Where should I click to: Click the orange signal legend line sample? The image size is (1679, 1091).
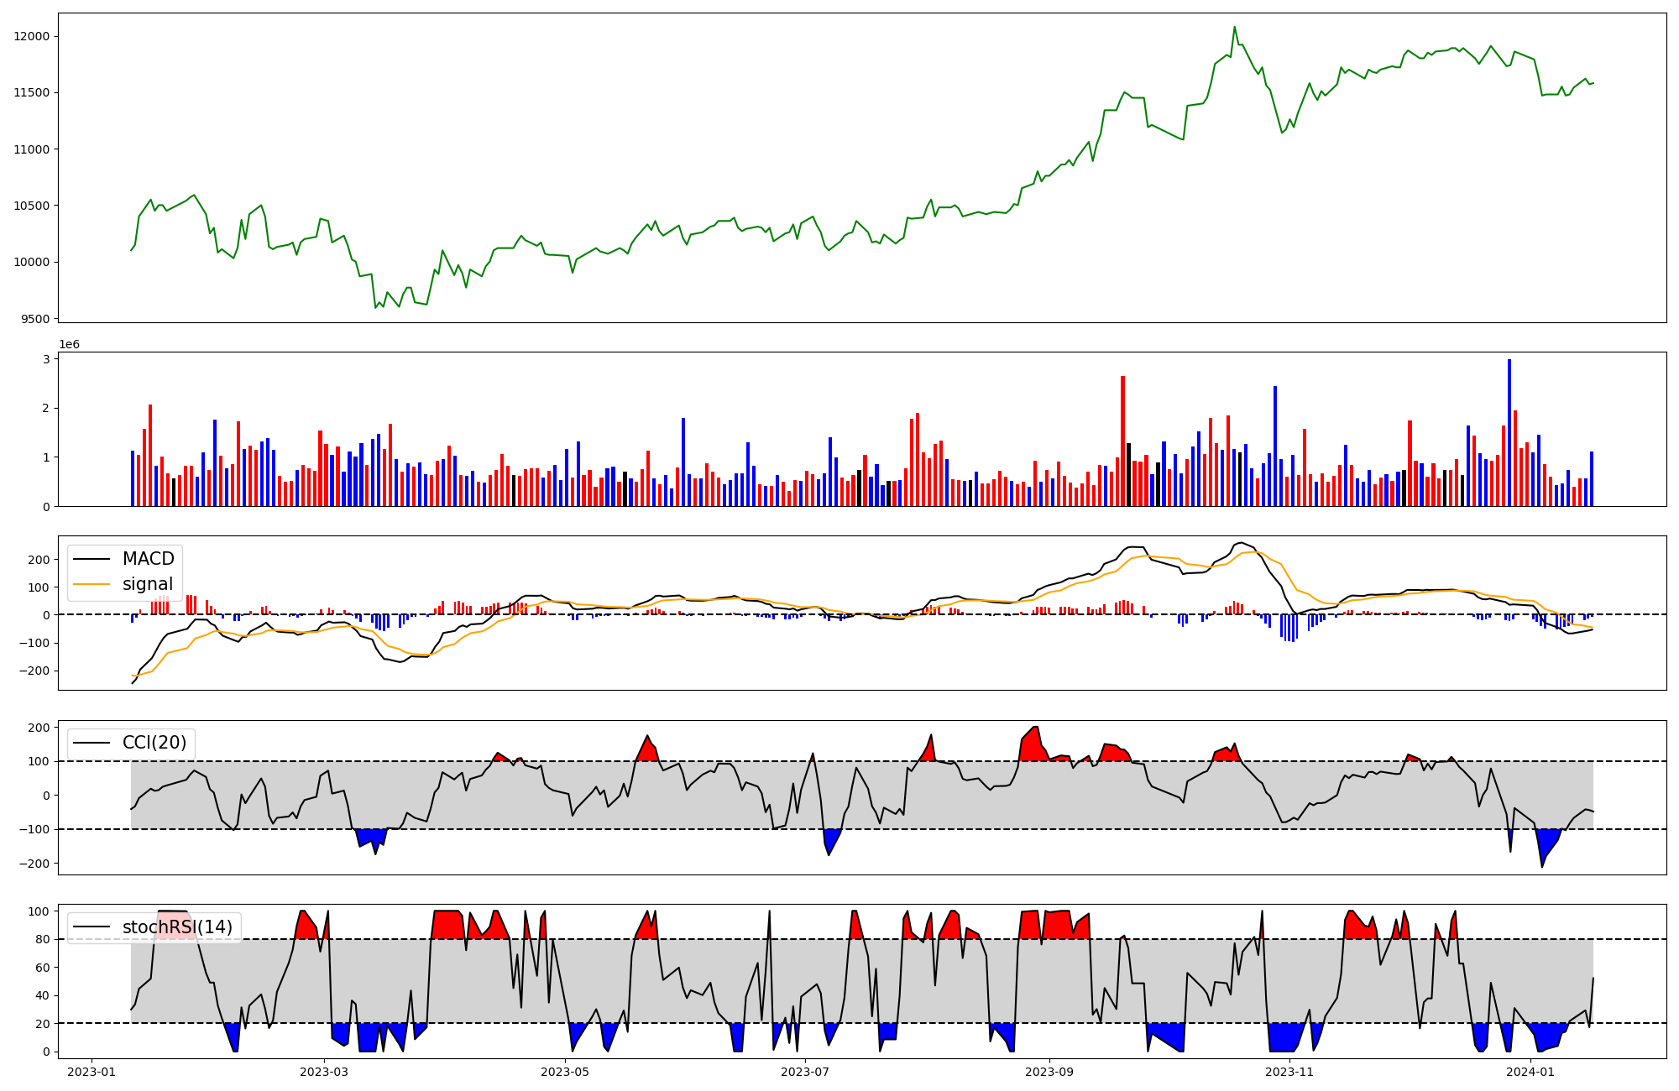[x=91, y=584]
